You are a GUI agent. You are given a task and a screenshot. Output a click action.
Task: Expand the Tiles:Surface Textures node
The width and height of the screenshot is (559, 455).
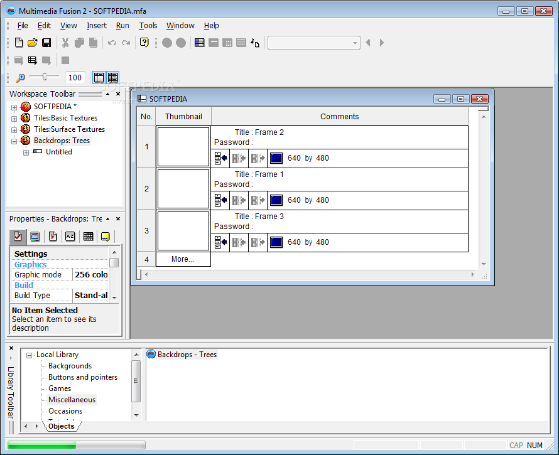click(x=14, y=130)
